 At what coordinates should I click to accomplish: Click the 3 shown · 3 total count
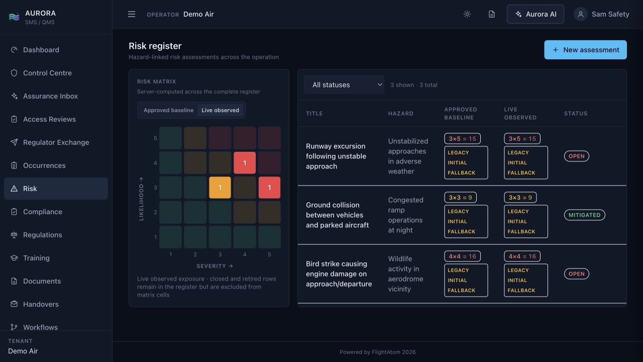click(x=414, y=85)
